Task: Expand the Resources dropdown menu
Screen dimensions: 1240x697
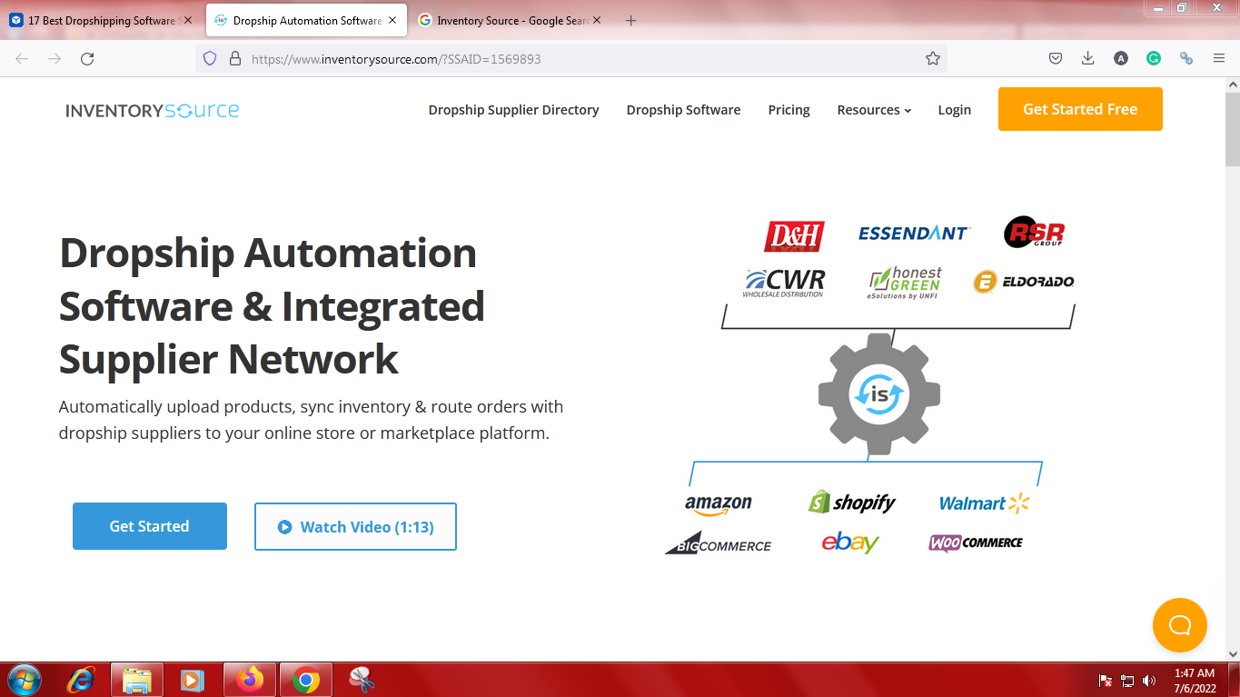Action: tap(874, 110)
